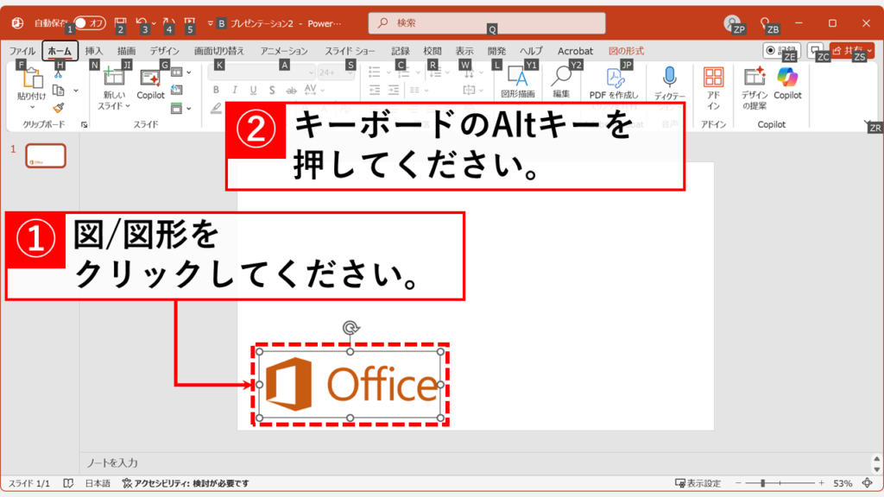Open the 表示 tab
Viewport: 884px width, 497px height.
coord(464,51)
